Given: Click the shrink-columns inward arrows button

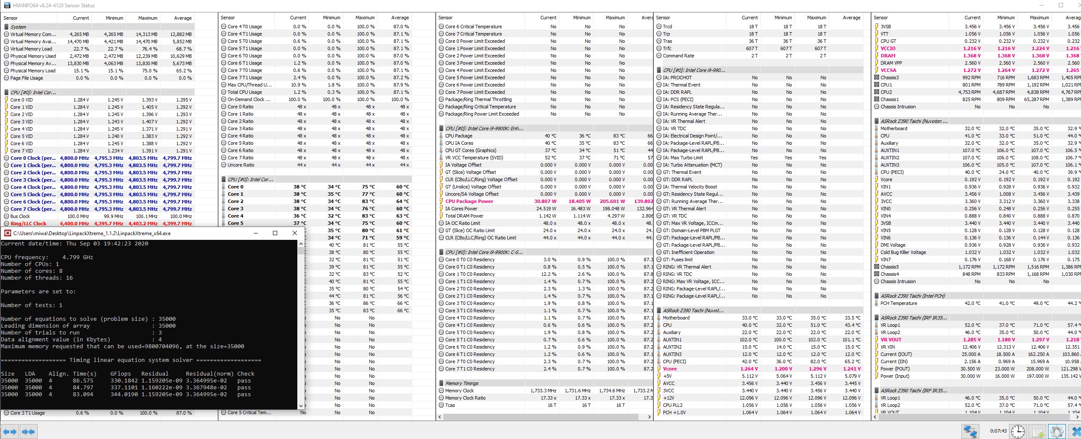Looking at the screenshot, I should pos(28,431).
